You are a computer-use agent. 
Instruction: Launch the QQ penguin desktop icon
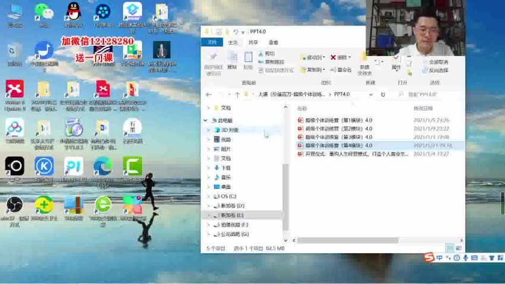point(74,12)
